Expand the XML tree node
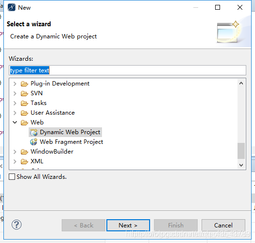 pos(15,161)
